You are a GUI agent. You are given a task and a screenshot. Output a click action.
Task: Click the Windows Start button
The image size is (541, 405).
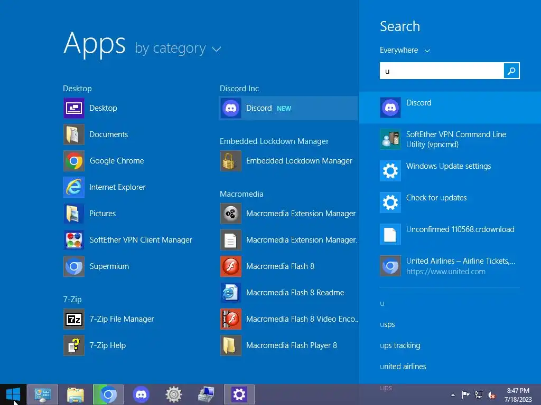pos(13,394)
